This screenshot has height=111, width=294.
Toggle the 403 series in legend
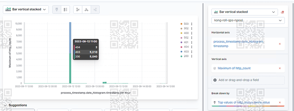(x=185, y=51)
